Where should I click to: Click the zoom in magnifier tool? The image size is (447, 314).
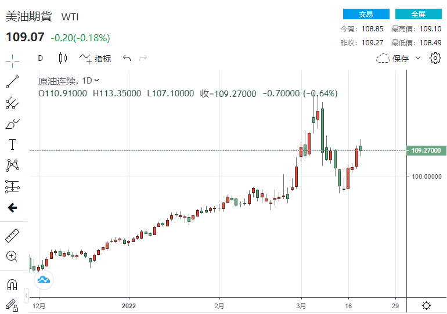click(x=12, y=257)
